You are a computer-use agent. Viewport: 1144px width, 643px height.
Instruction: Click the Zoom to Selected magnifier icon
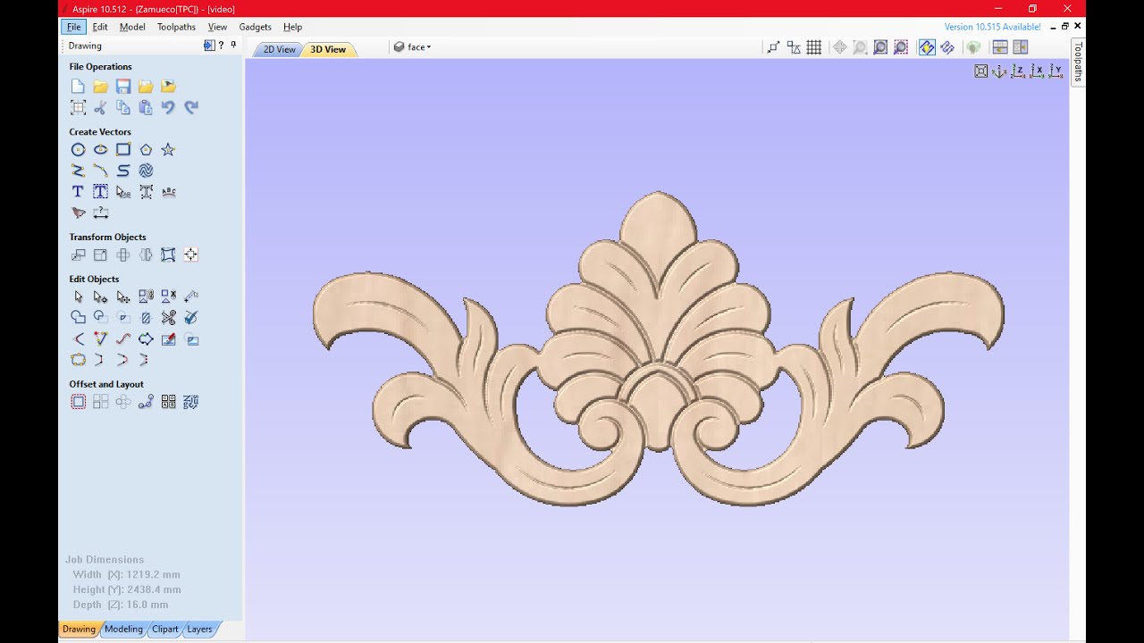(901, 47)
